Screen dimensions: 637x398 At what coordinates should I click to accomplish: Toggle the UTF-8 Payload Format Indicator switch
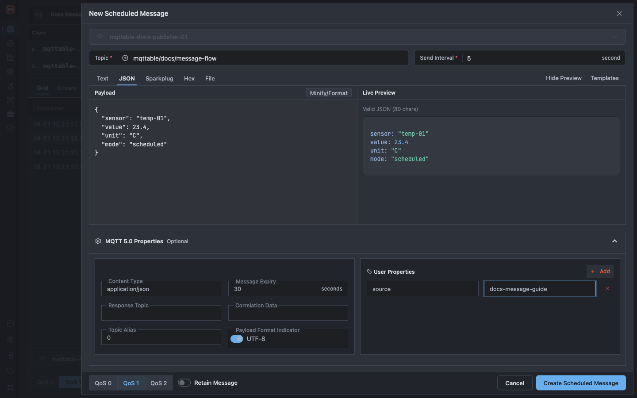coord(237,339)
